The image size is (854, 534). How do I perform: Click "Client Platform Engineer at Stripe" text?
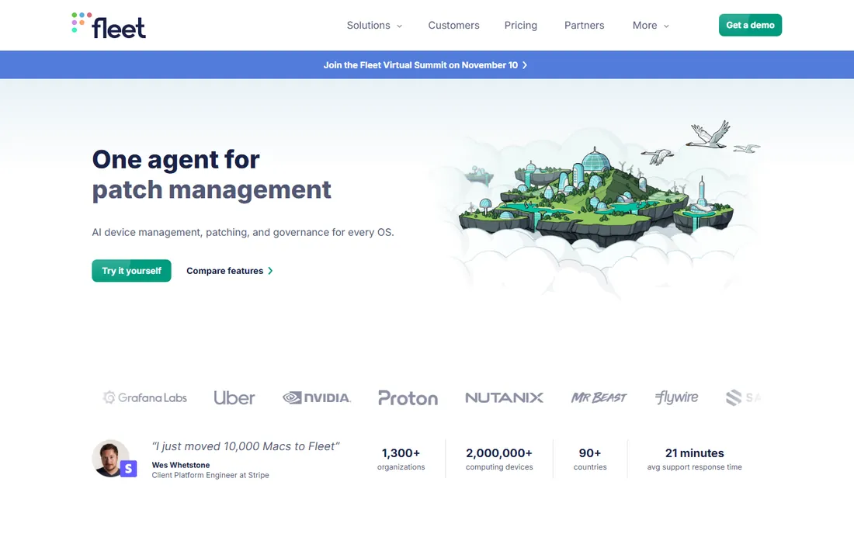coord(210,475)
